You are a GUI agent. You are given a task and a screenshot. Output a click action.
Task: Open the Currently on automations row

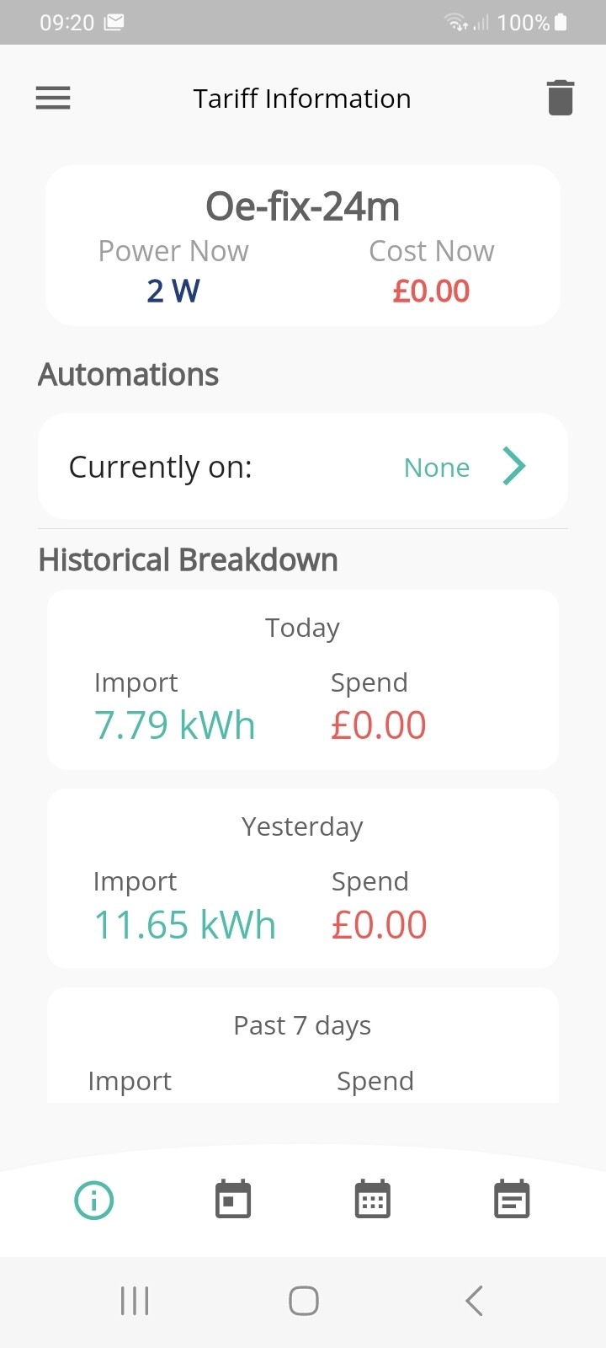[x=303, y=466]
